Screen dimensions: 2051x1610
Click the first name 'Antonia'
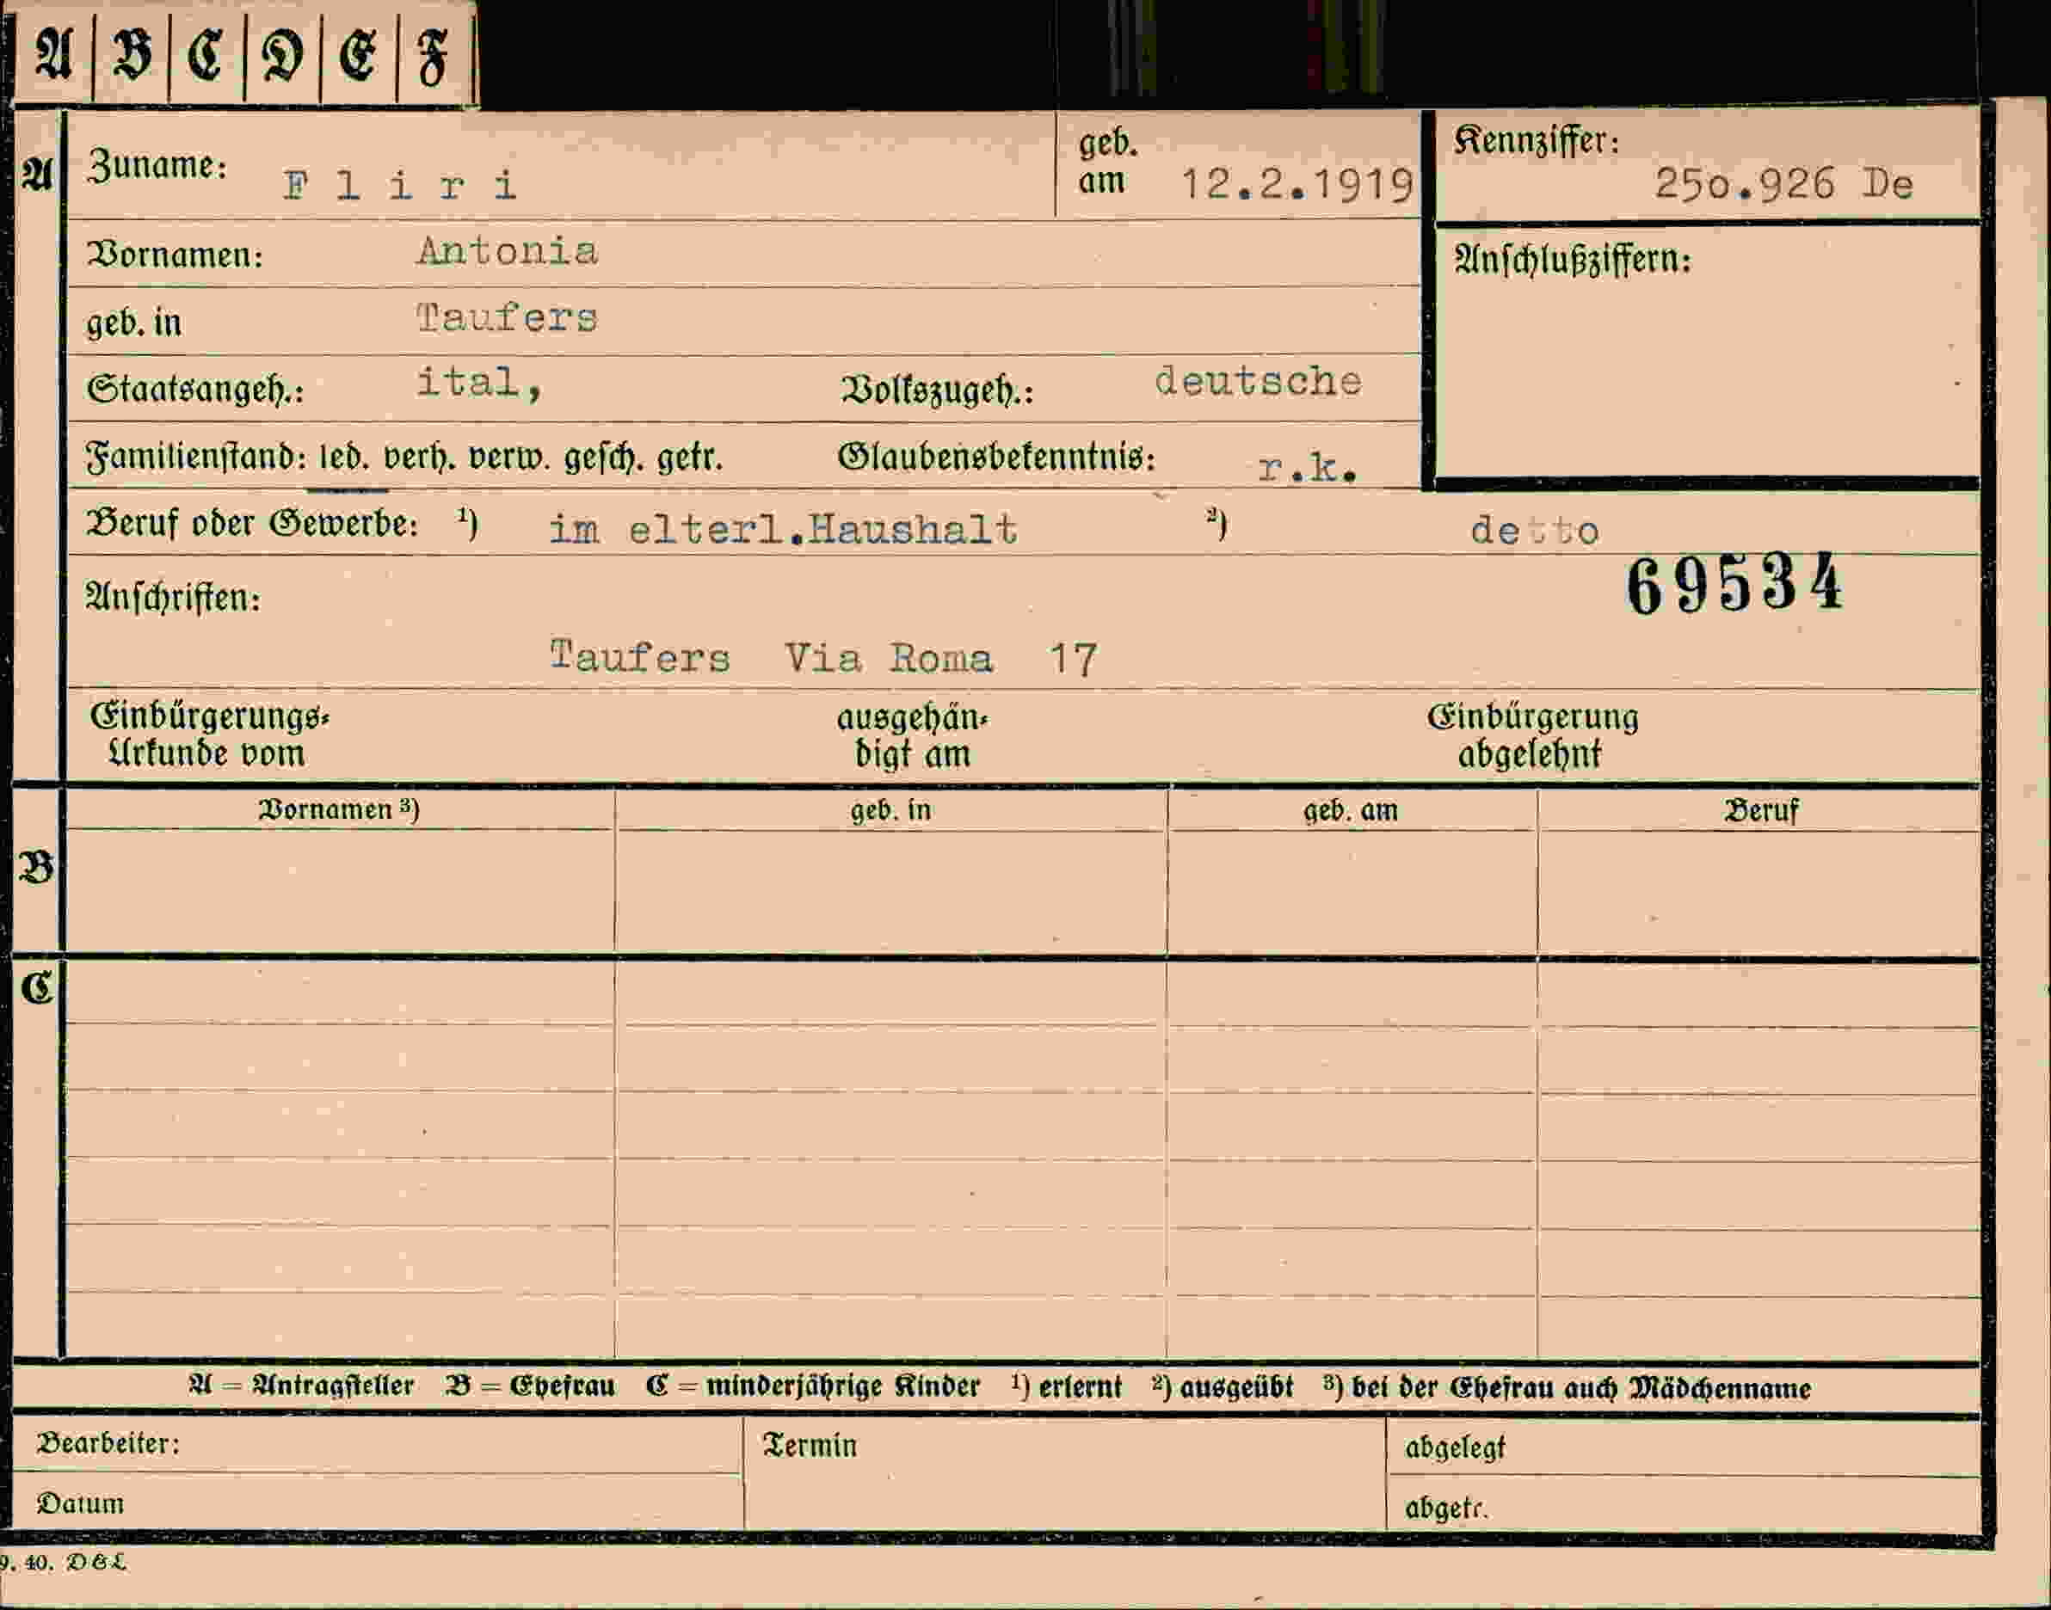tap(508, 251)
